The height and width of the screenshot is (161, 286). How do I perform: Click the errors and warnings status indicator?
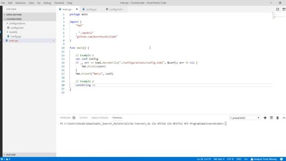pyautogui.click(x=5, y=159)
